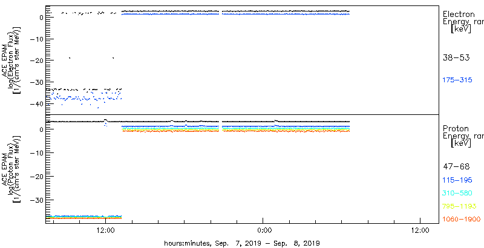Select the blue 115-195 proton legend label
This screenshot has width=484, height=248.
tap(457, 180)
